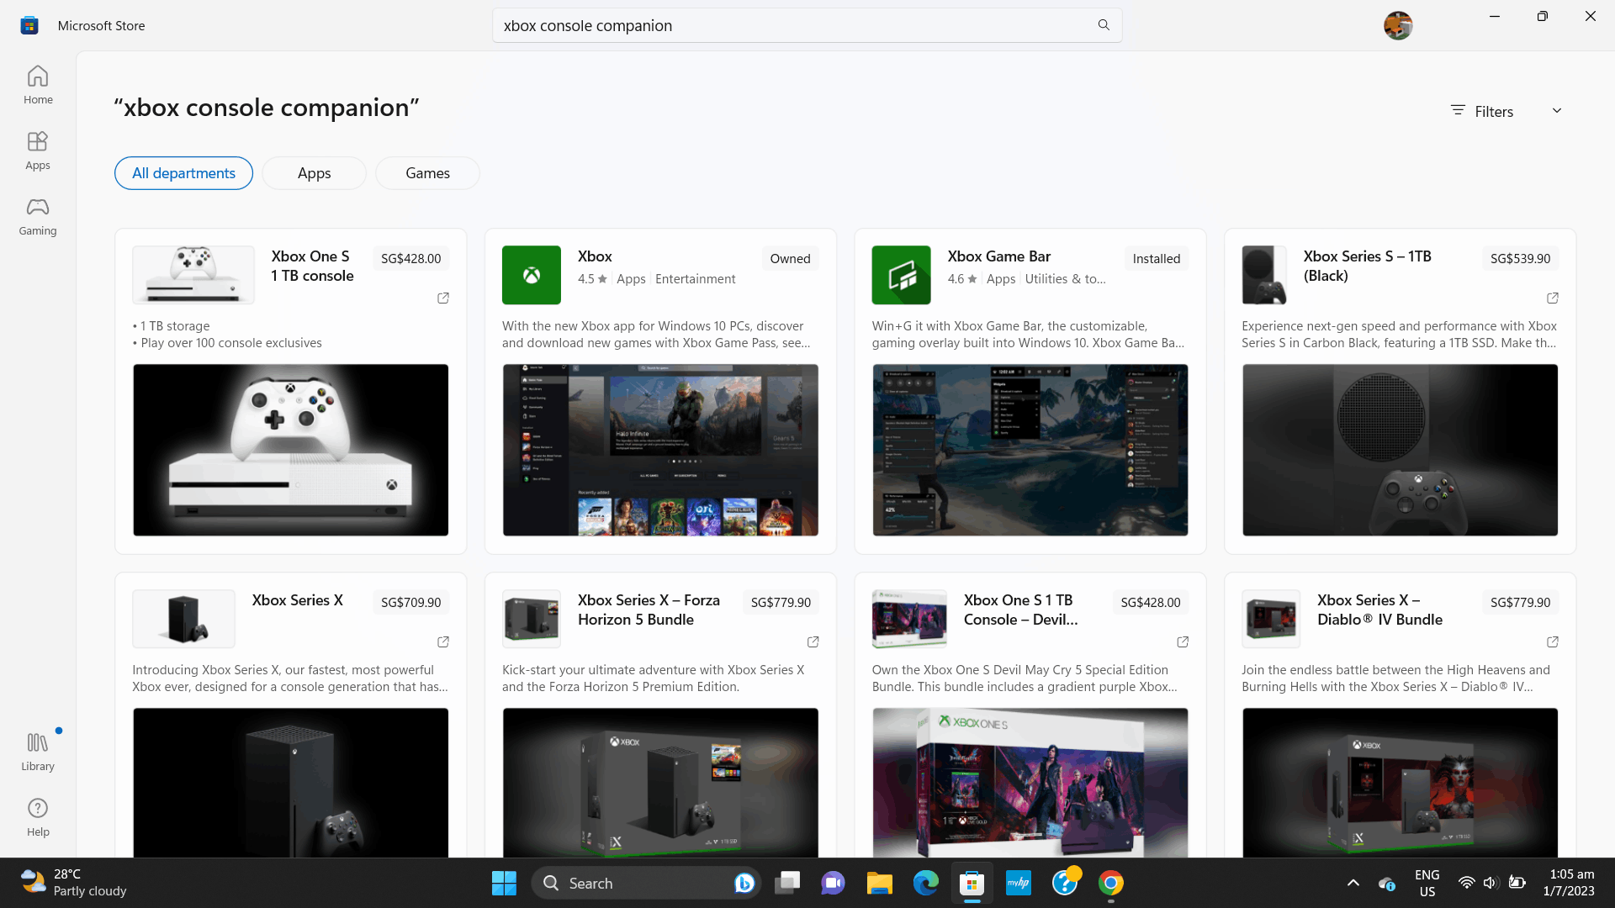Viewport: 1615px width, 908px height.
Task: Expand the Filters dropdown
Action: coord(1507,110)
